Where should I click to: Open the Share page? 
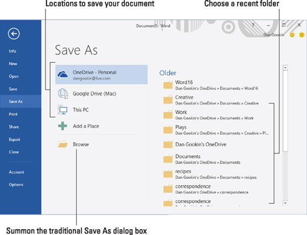(x=14, y=127)
